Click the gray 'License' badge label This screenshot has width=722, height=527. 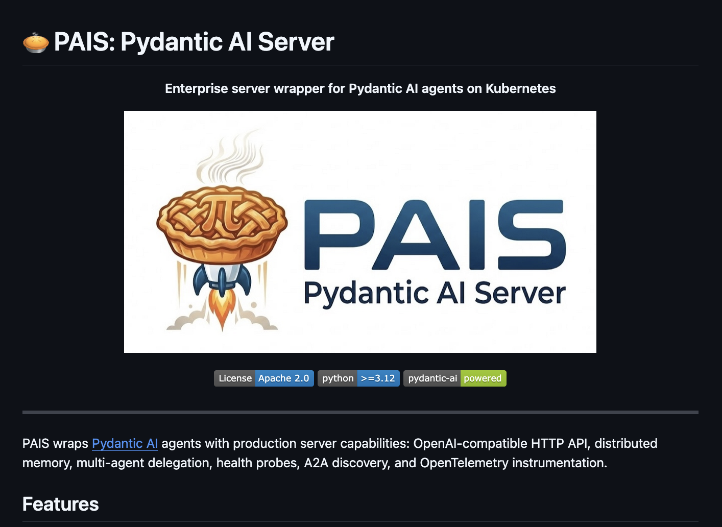235,378
